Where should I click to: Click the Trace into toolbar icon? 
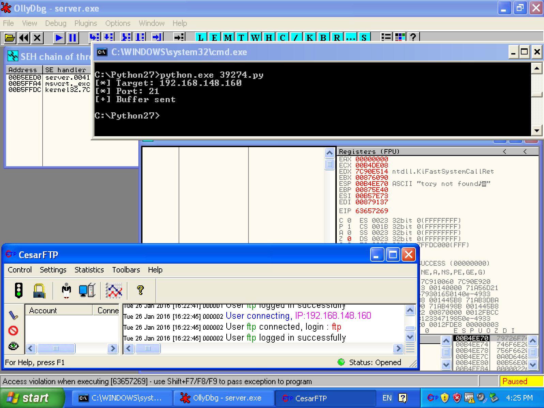click(x=126, y=37)
